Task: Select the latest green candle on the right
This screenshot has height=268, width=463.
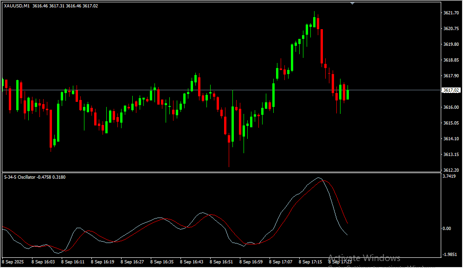Action: [x=347, y=94]
